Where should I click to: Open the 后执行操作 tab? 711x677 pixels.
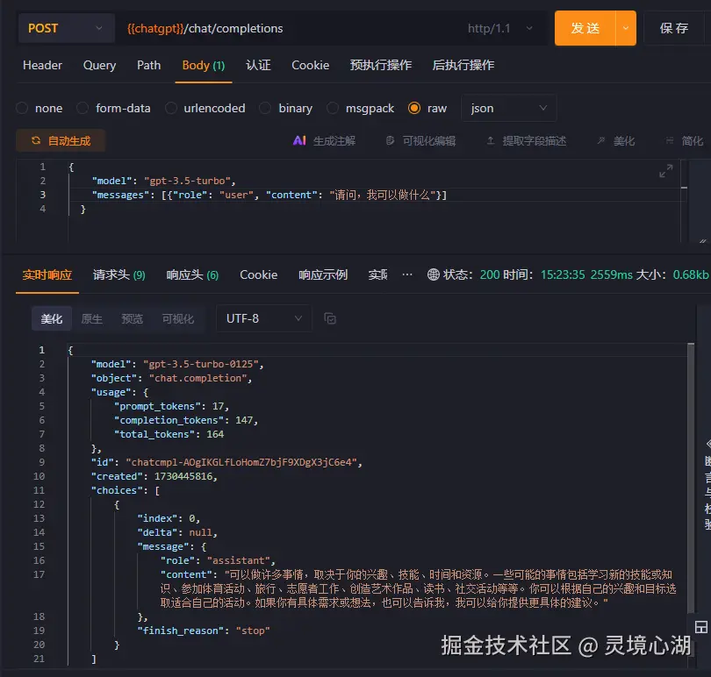pos(463,65)
